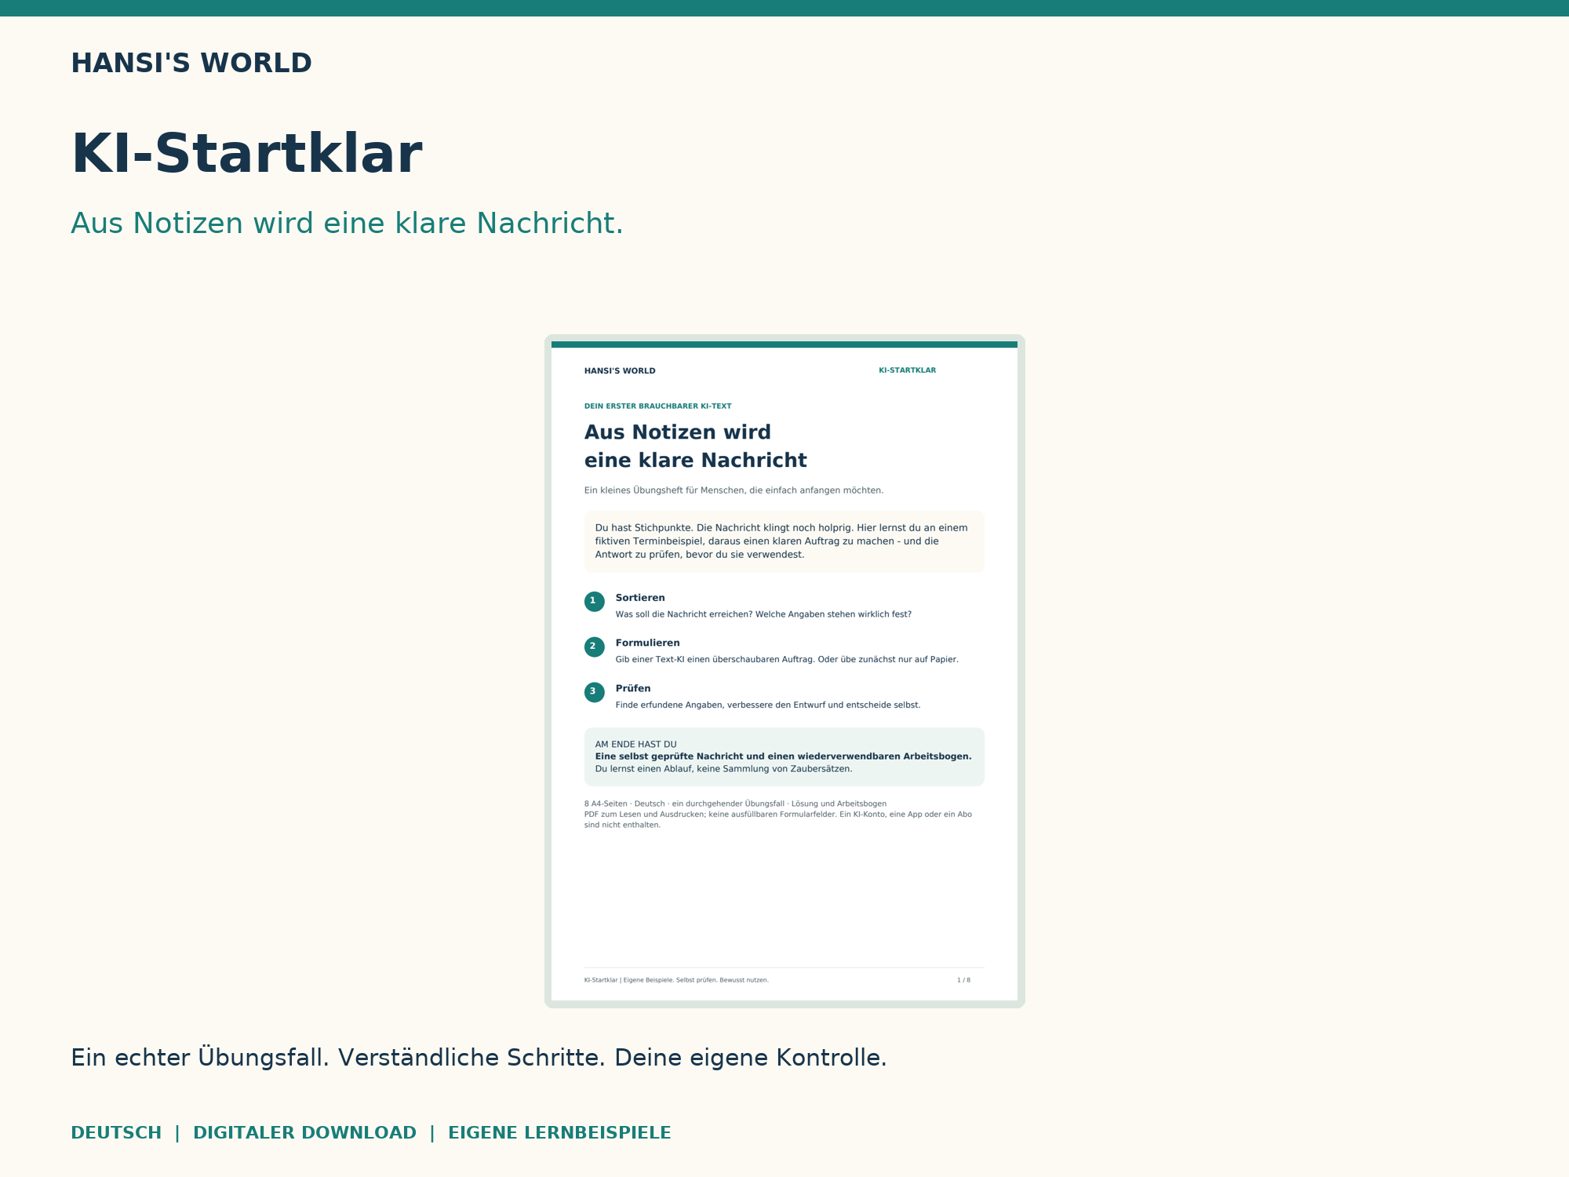Image resolution: width=1569 pixels, height=1177 pixels.
Task: Click the page number "1 / 8"
Action: pos(963,980)
